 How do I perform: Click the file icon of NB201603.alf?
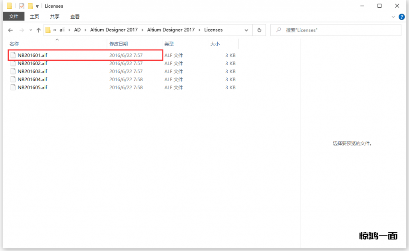13,71
